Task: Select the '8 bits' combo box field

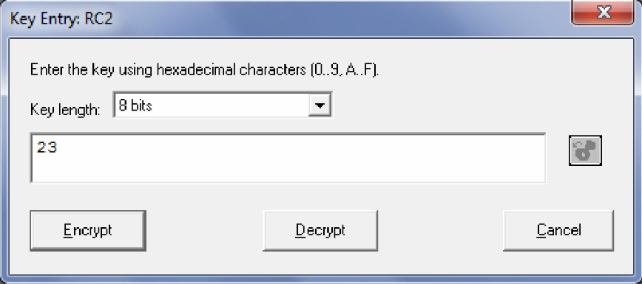Action: [223, 105]
